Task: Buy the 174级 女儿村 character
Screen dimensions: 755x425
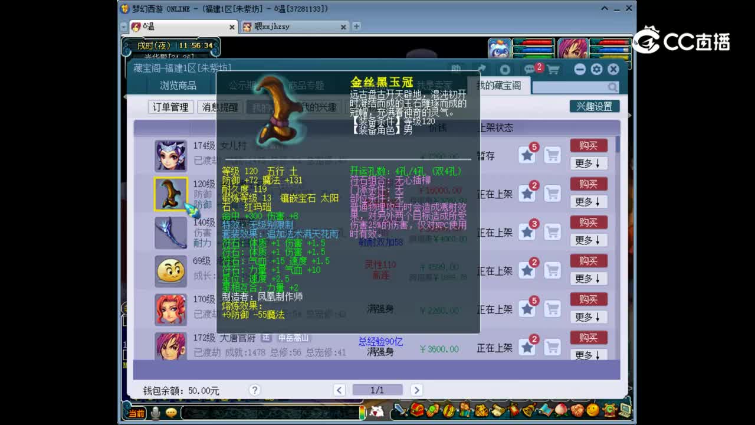Action: pyautogui.click(x=589, y=145)
